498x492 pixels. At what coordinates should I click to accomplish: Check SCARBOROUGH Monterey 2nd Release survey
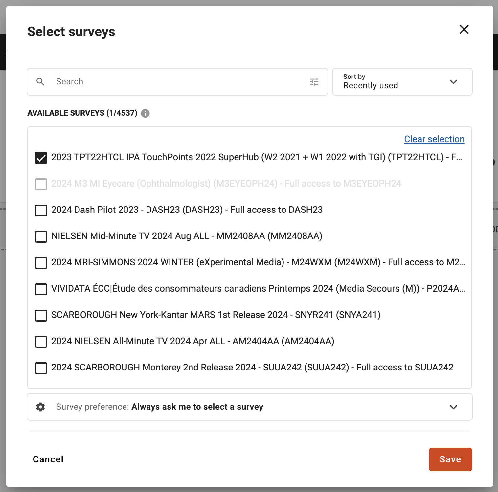tap(41, 368)
